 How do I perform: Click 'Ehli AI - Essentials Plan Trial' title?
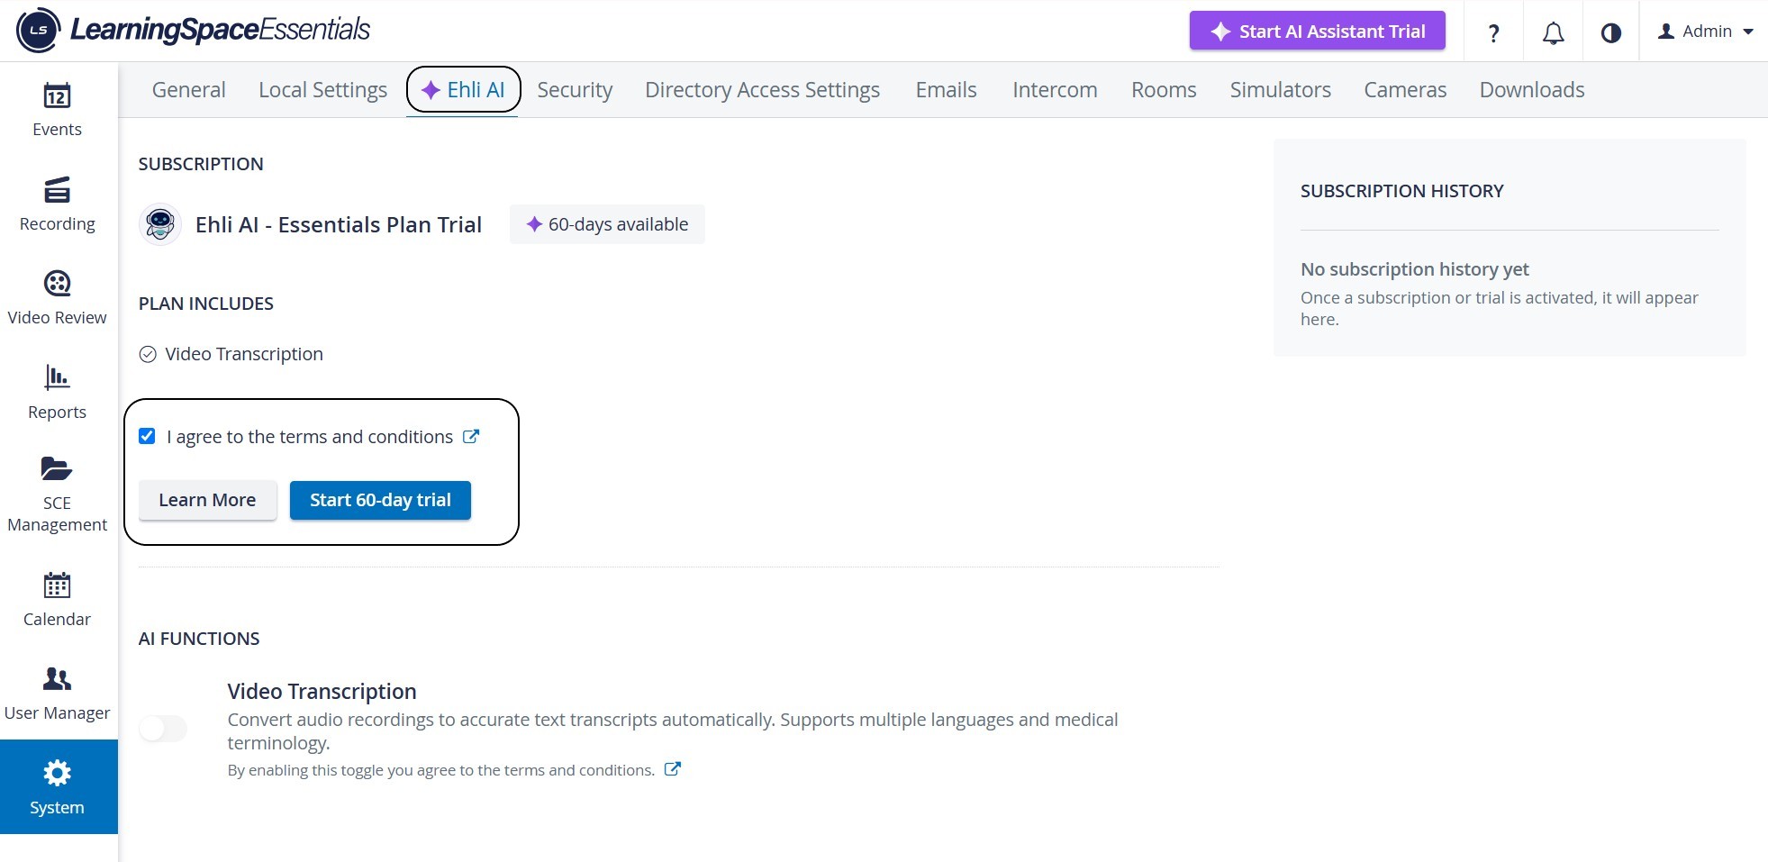click(x=339, y=224)
